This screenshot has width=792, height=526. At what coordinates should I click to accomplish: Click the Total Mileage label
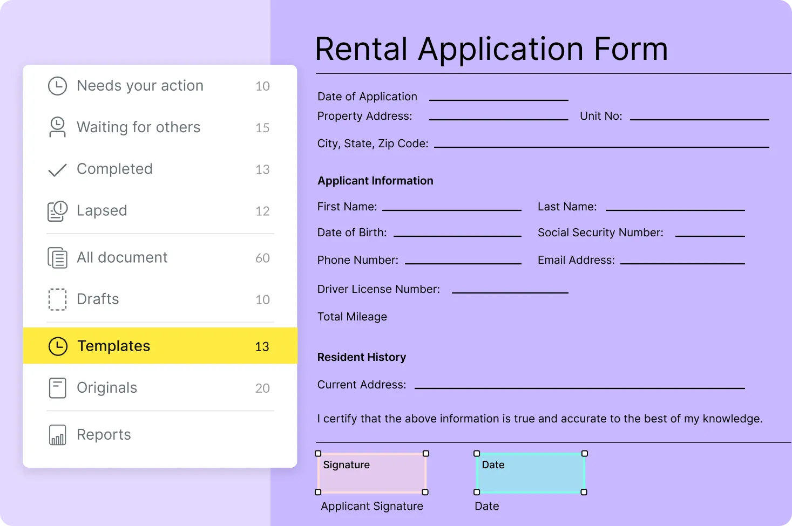(x=352, y=317)
